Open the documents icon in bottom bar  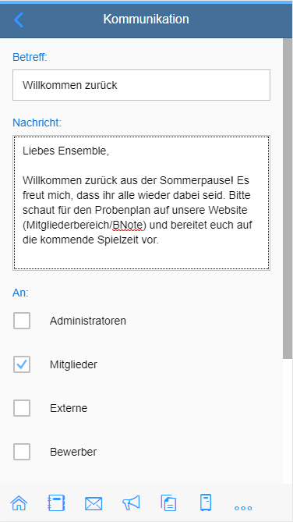(x=168, y=502)
